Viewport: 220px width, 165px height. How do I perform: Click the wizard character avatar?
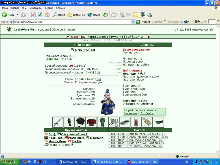[108, 102]
